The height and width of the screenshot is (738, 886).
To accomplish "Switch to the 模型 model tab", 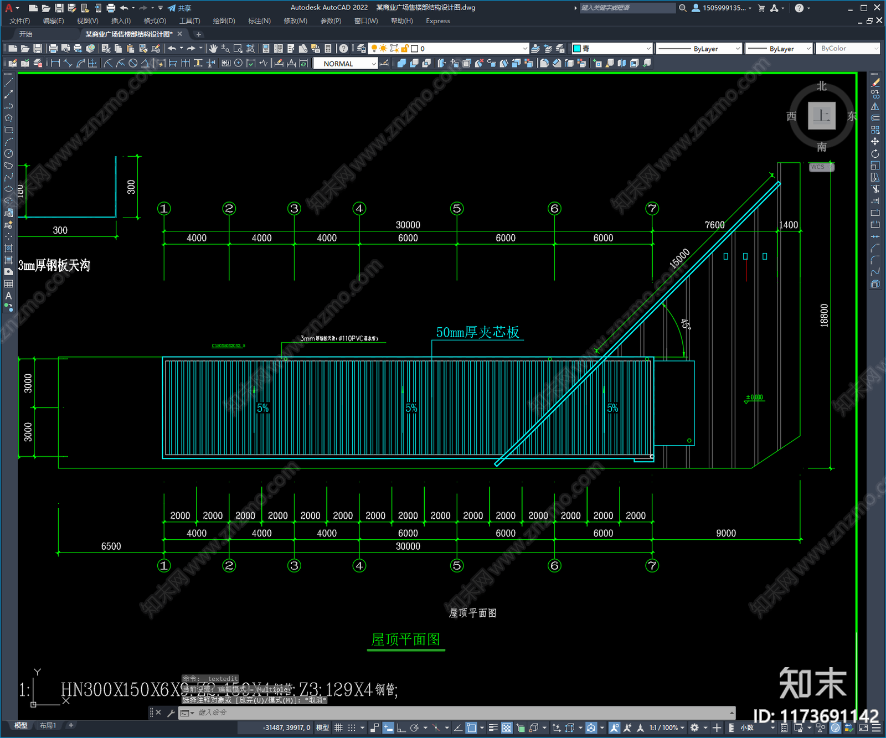I will click(x=21, y=725).
